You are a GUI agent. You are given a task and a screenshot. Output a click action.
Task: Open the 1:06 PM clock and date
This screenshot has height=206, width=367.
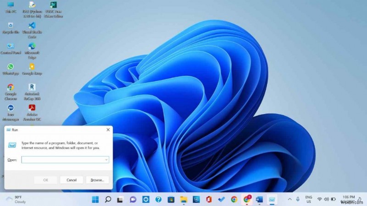(x=349, y=199)
